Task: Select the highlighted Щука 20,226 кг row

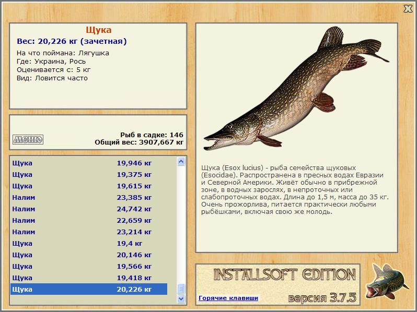Action: click(x=89, y=289)
